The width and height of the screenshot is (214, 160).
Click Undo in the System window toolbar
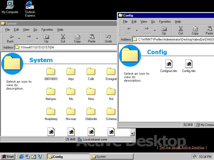click(108, 39)
